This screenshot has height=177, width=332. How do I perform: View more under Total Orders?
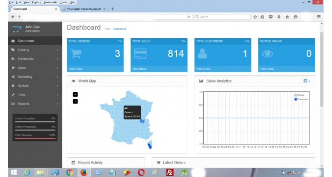tap(76, 69)
